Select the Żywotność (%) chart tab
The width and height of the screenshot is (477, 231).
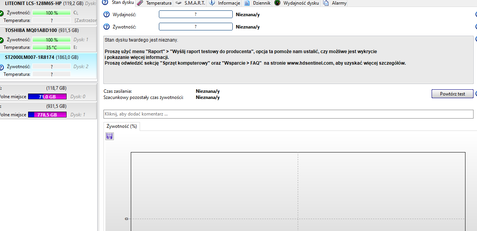(122, 126)
